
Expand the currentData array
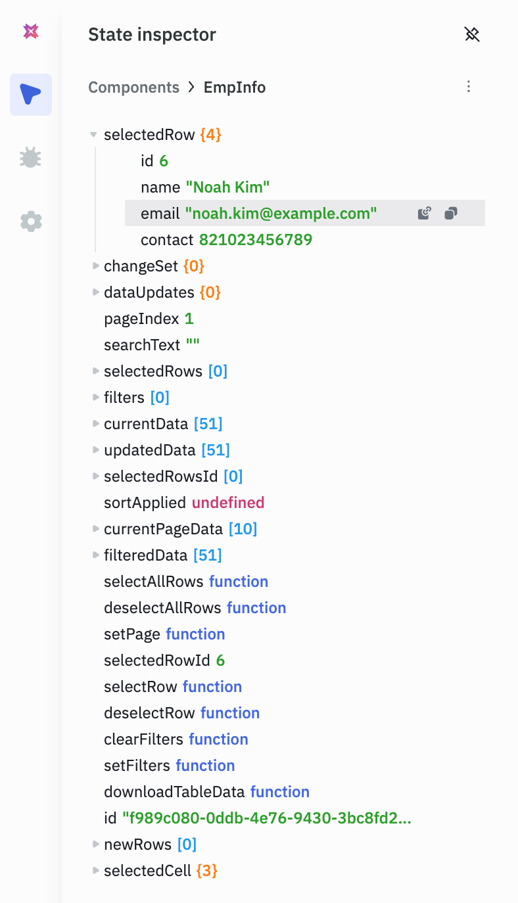96,424
